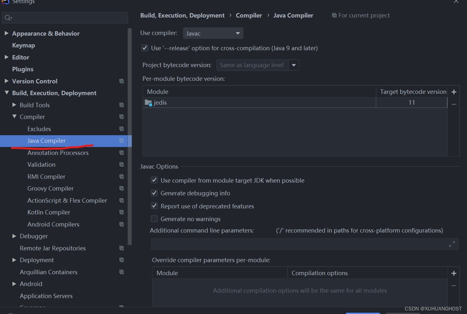Select Annotation Processors in the settings tree
The width and height of the screenshot is (467, 314).
(58, 153)
